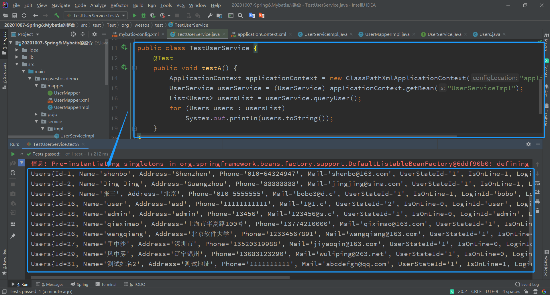550x295 pixels.
Task: Open Project Structure toolbar icon
Action: coord(219,15)
